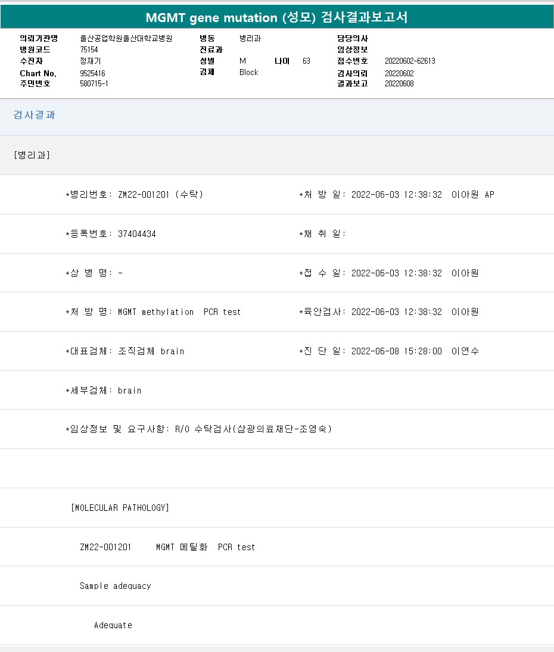Image resolution: width=554 pixels, height=652 pixels.
Task: Click receipt number '20220602-62613'
Action: click(410, 61)
